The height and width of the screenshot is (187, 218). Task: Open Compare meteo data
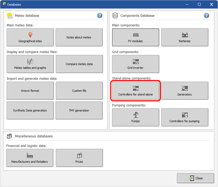point(79,64)
